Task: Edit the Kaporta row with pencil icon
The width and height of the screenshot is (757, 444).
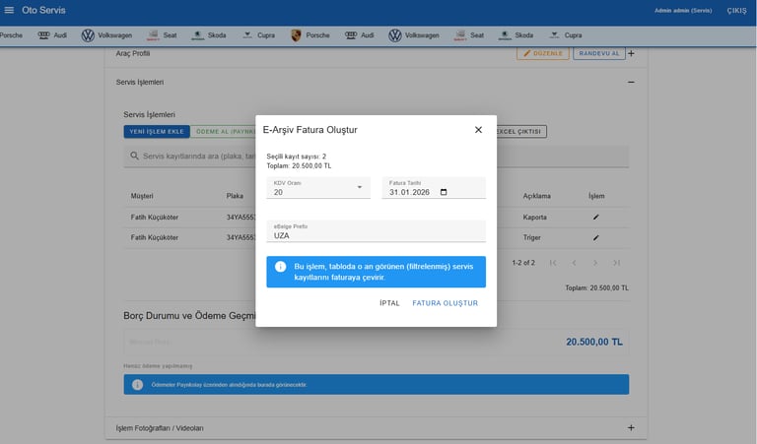Action: tap(595, 218)
